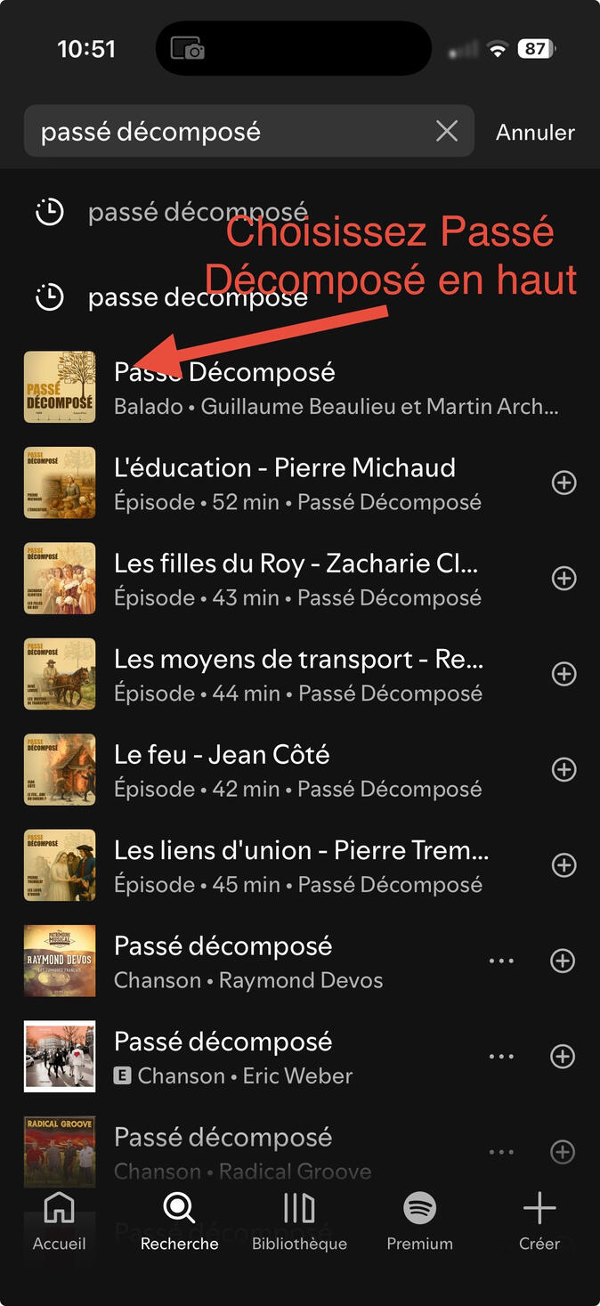Open more options for the Eric Weber song

click(501, 1057)
